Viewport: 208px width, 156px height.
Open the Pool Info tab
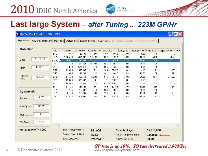point(59,41)
